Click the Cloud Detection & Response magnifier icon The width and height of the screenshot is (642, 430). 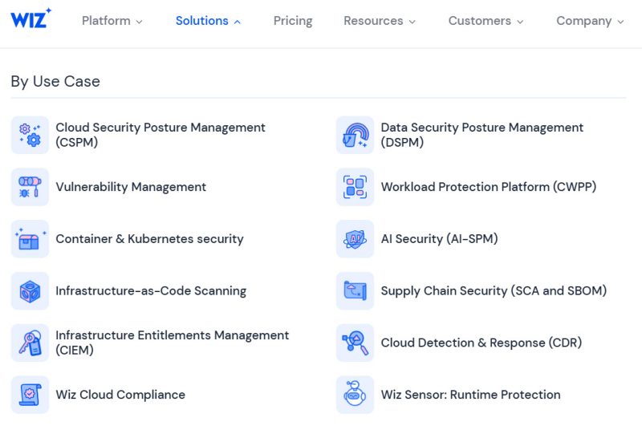[x=355, y=343]
